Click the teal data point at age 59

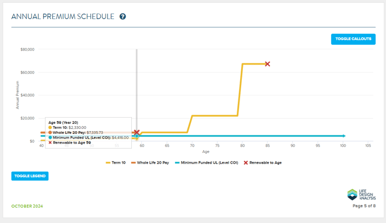137,136
